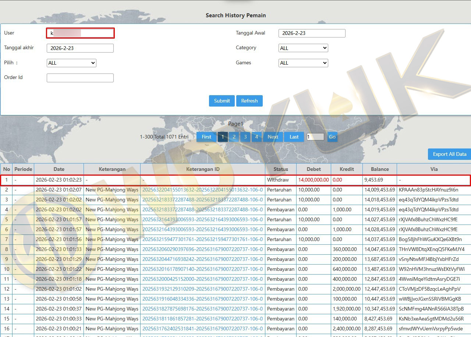Expand the Games dropdown
471x337 pixels.
coord(303,63)
